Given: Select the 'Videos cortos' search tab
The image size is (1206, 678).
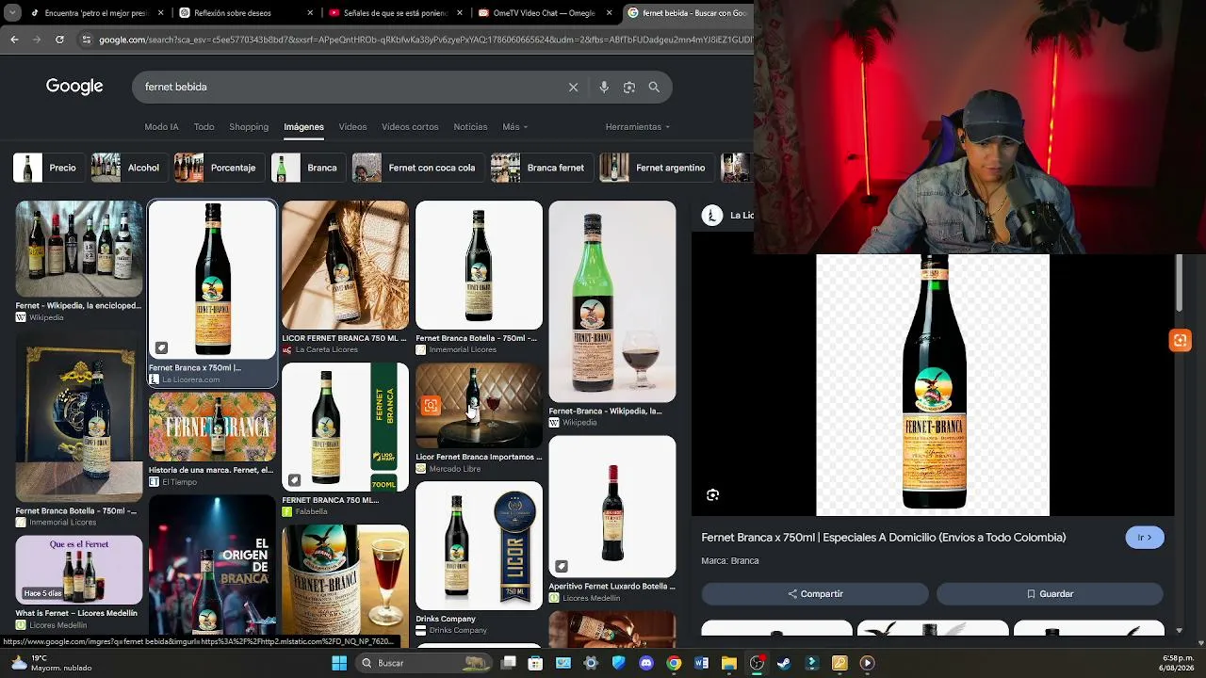Looking at the screenshot, I should (410, 127).
